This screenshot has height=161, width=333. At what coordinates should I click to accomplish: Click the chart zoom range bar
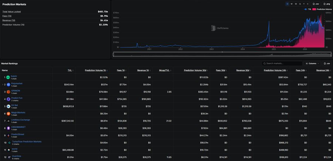click(x=222, y=55)
